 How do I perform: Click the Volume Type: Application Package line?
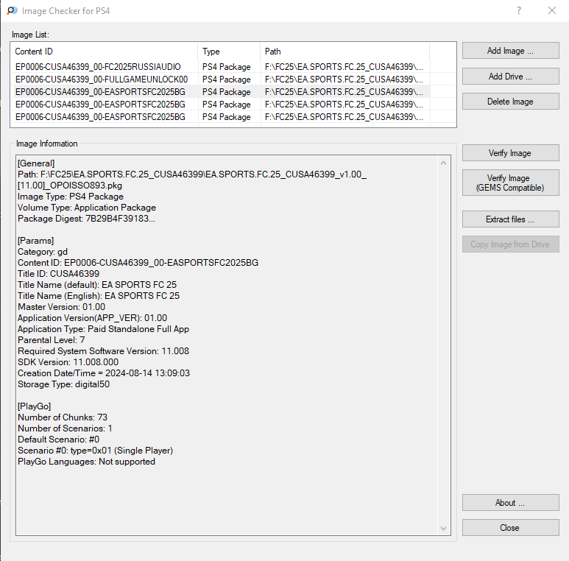[x=87, y=208]
